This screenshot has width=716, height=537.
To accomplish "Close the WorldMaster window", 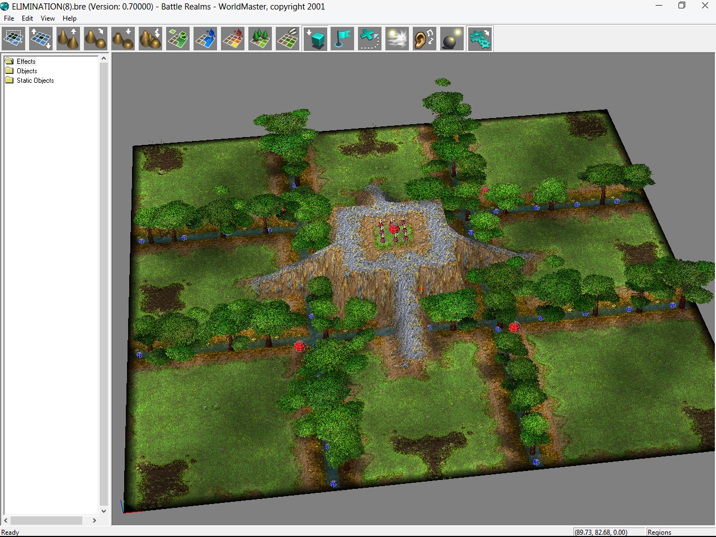I will click(x=705, y=6).
